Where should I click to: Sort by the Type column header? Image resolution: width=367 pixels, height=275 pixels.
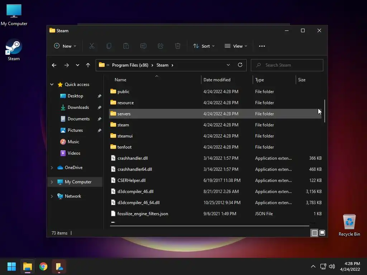[274, 80]
